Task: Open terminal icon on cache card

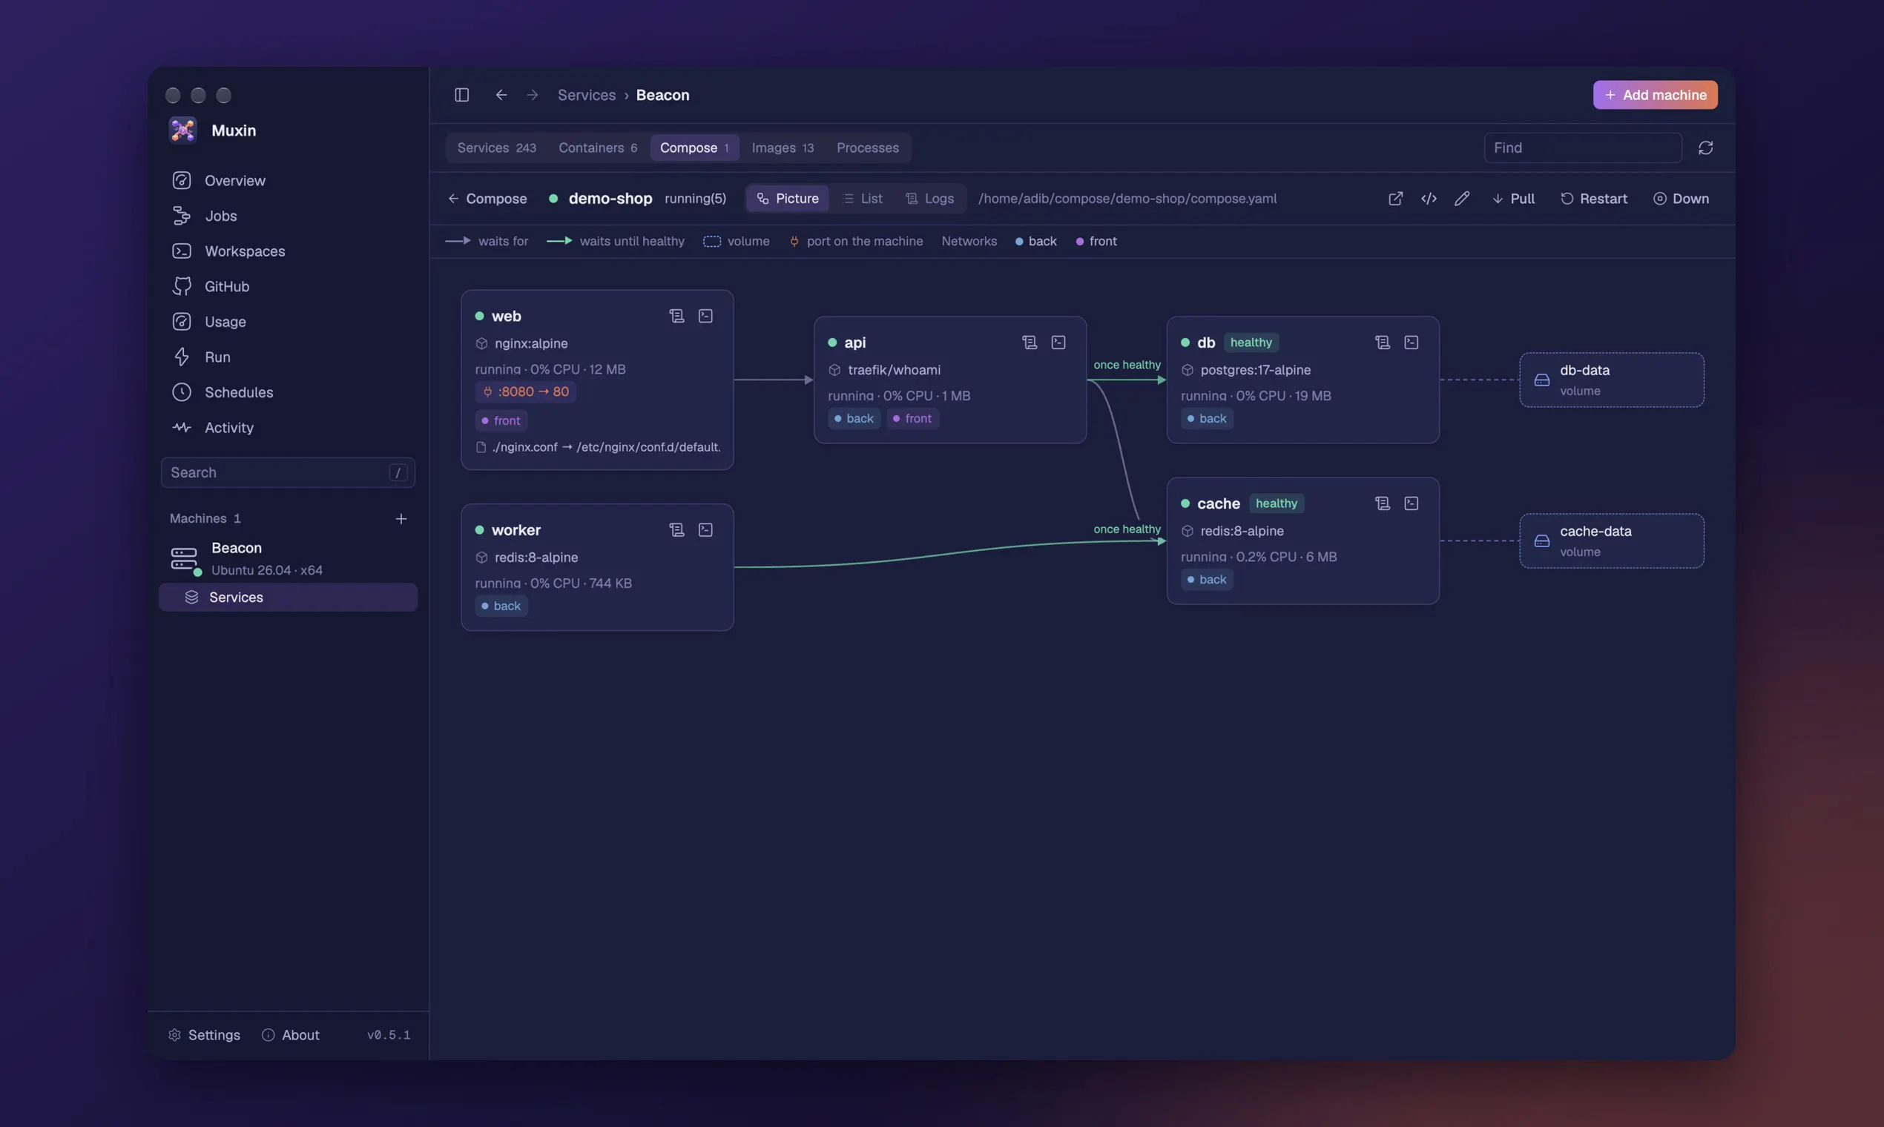Action: 1411,503
